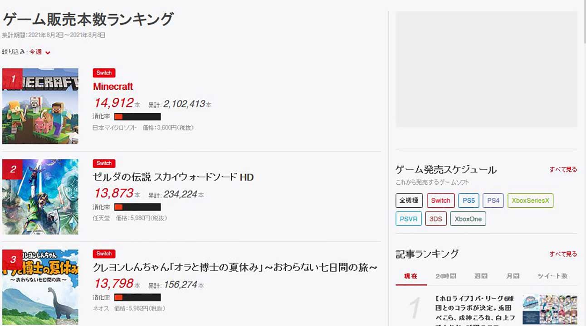The width and height of the screenshot is (586, 326).
Task: Click the XboxSeriesX platform badge
Action: tap(530, 201)
